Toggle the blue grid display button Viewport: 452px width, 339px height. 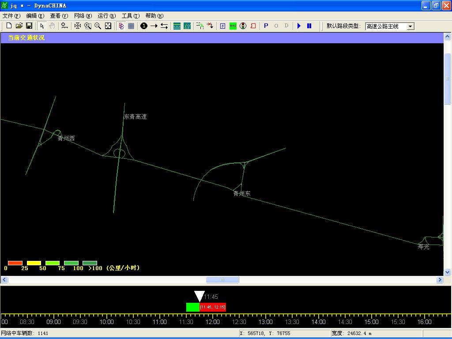coord(131,26)
